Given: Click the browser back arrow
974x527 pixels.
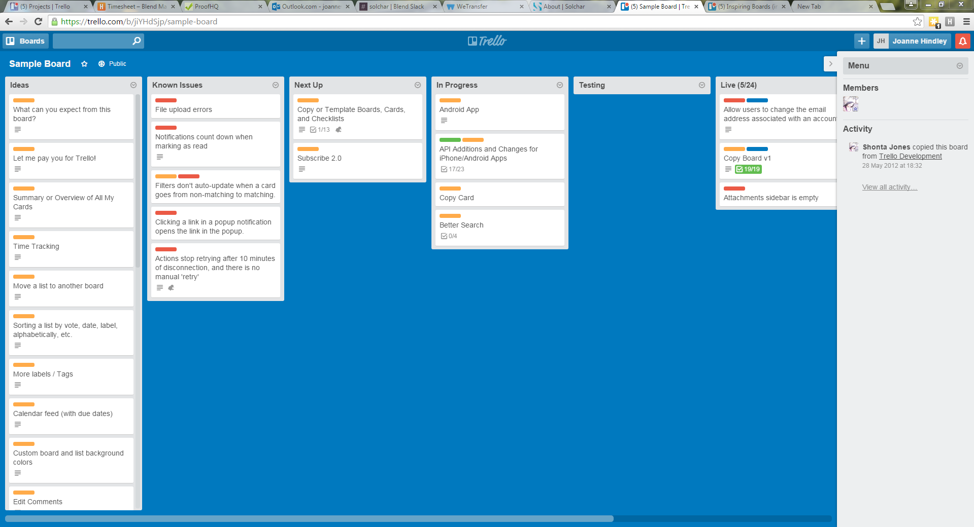Looking at the screenshot, I should point(9,21).
